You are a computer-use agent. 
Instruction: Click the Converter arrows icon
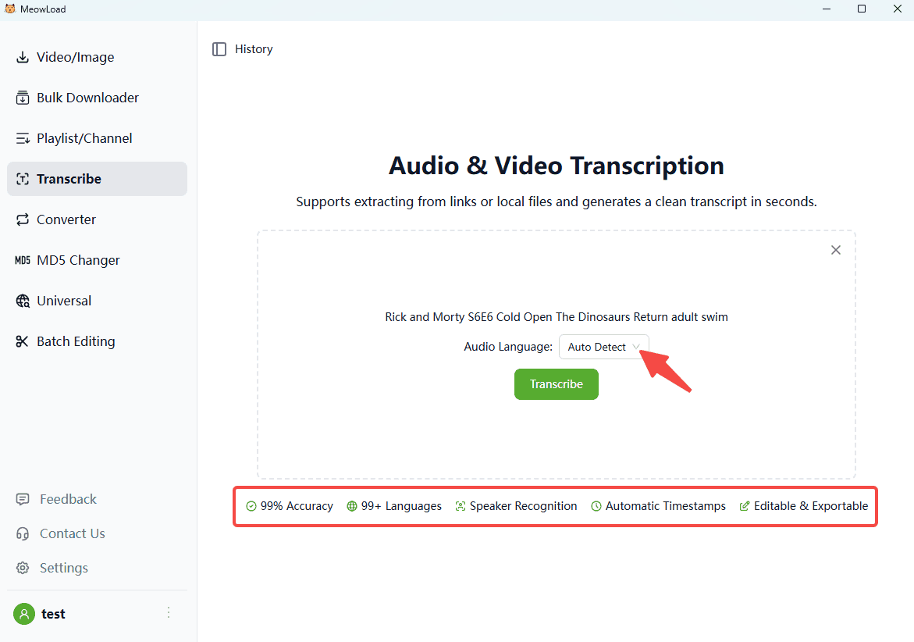[23, 219]
